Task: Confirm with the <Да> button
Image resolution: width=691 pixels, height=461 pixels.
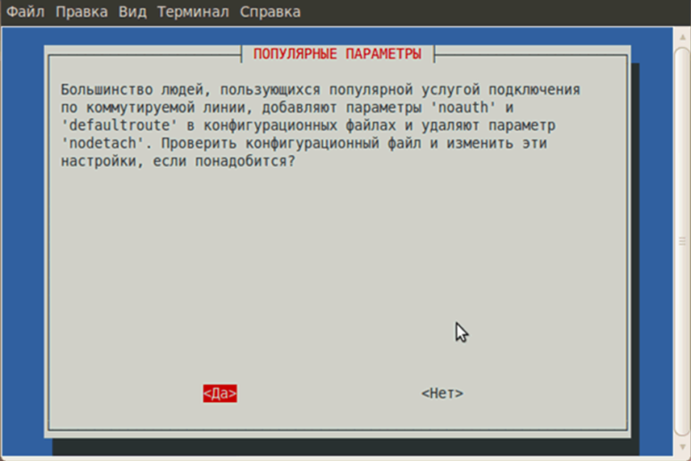Action: click(x=220, y=393)
